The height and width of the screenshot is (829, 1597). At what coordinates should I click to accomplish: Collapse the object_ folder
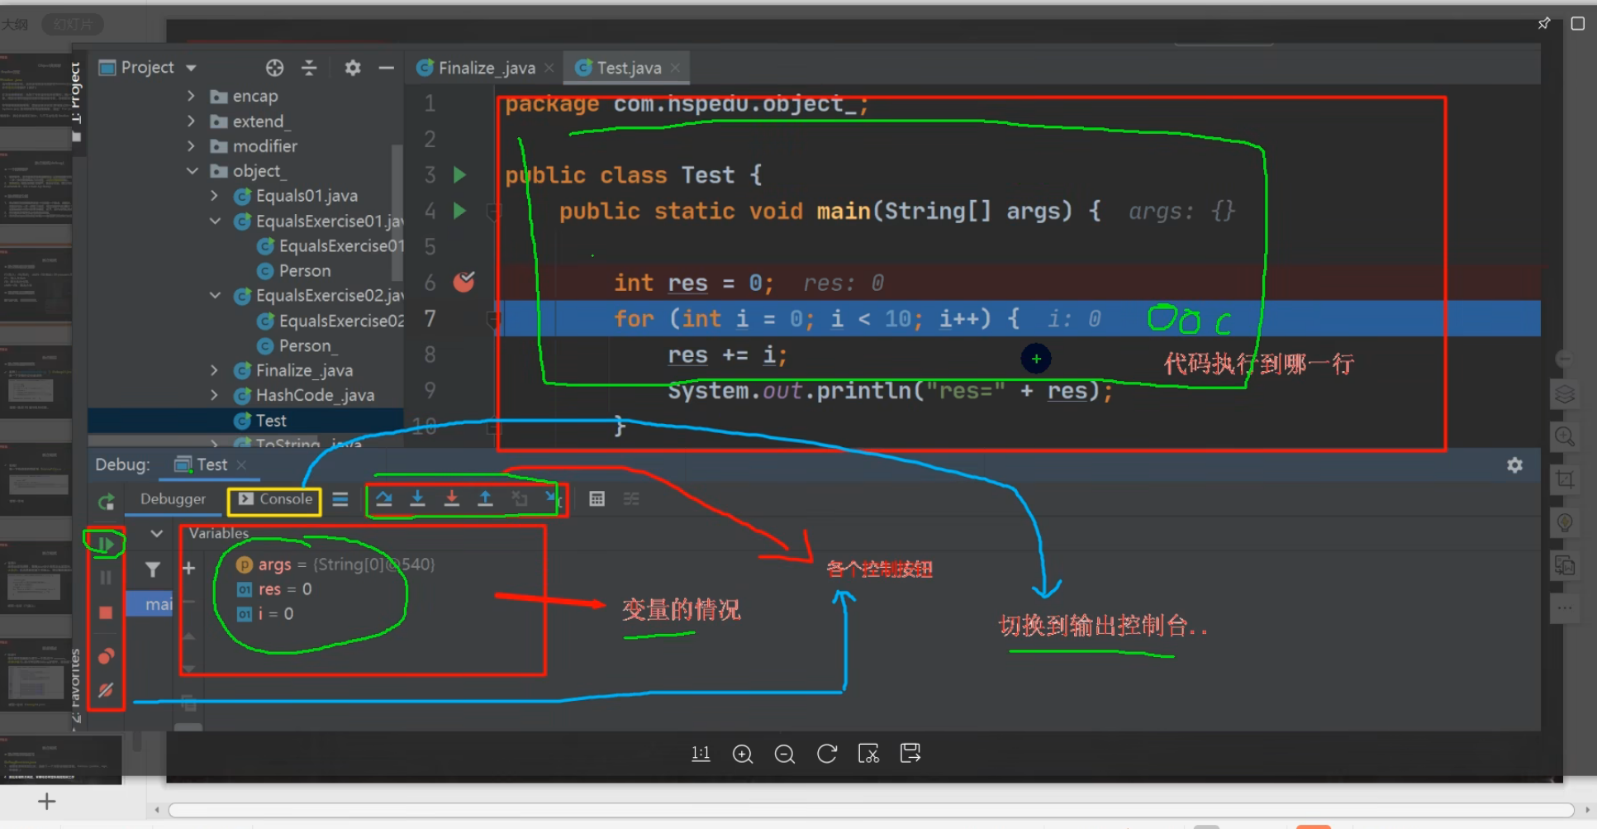point(192,171)
